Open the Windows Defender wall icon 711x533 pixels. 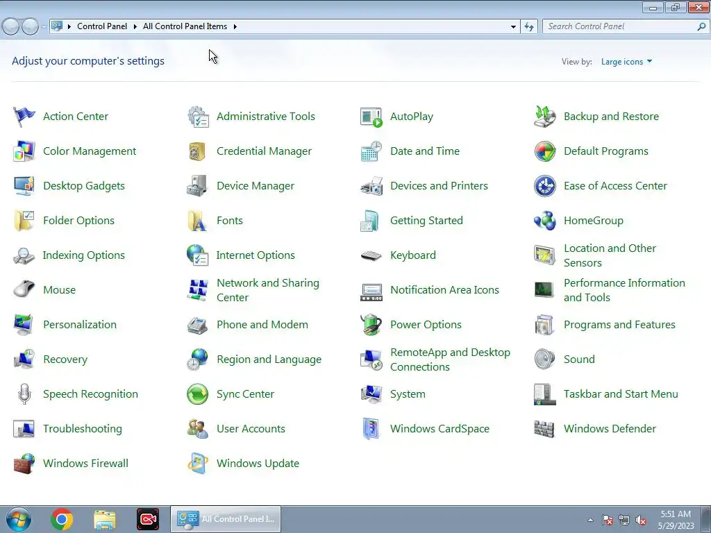coord(544,429)
